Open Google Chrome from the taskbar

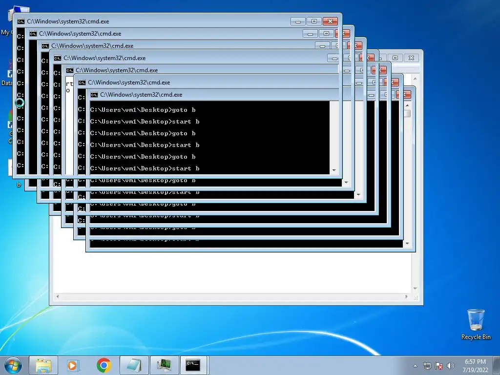104,365
